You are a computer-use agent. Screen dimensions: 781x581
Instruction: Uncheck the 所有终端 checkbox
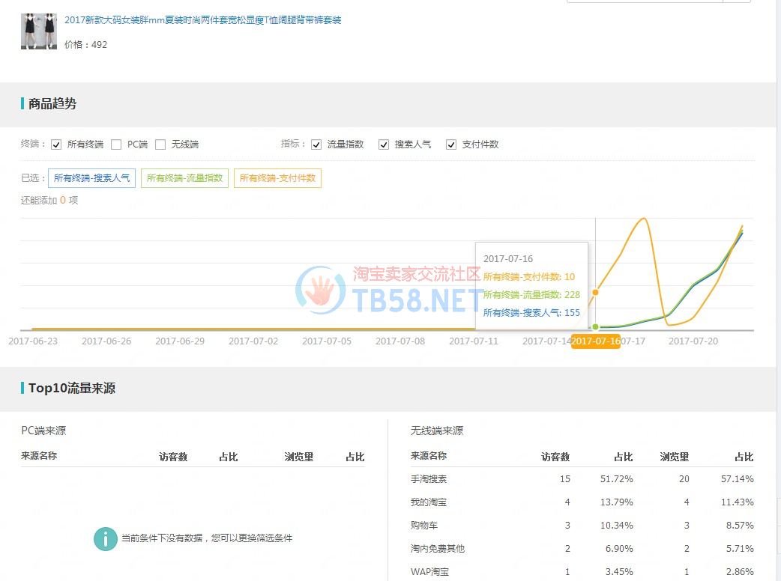[x=56, y=145]
